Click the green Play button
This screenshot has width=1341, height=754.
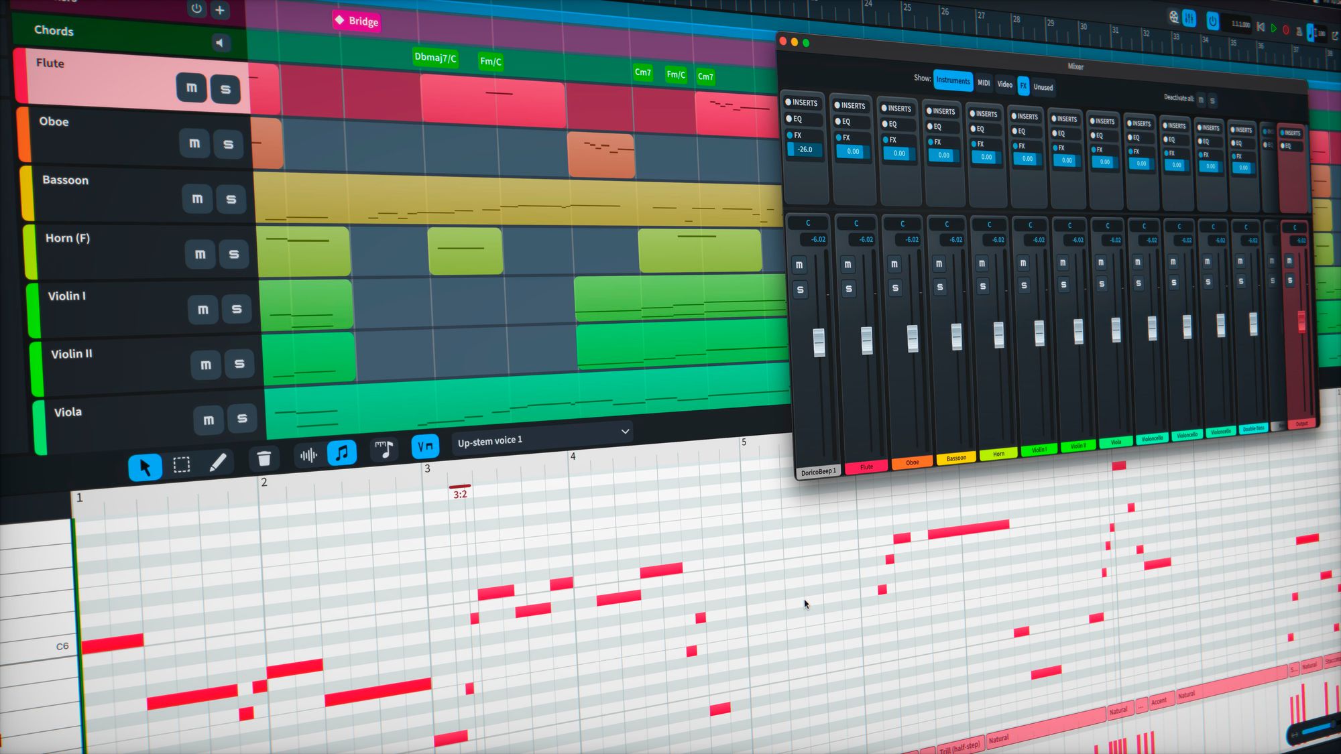coord(1273,28)
